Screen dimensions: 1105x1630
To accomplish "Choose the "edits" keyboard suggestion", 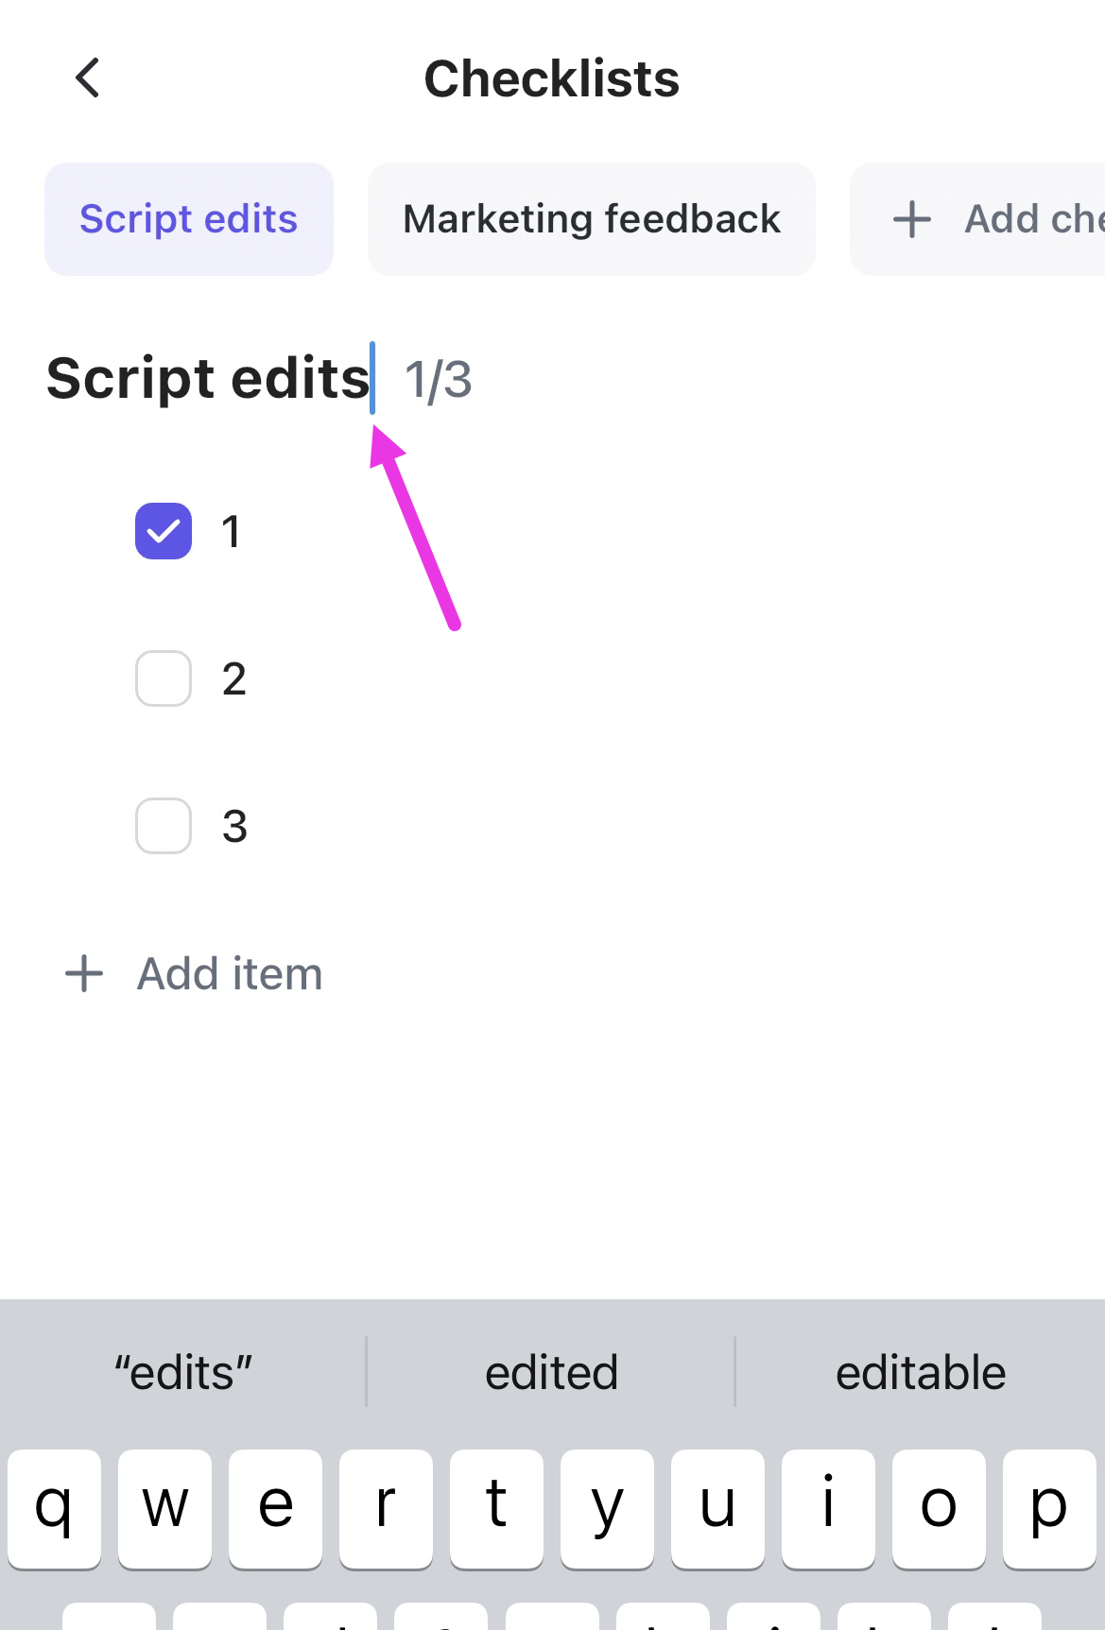I will (183, 1372).
